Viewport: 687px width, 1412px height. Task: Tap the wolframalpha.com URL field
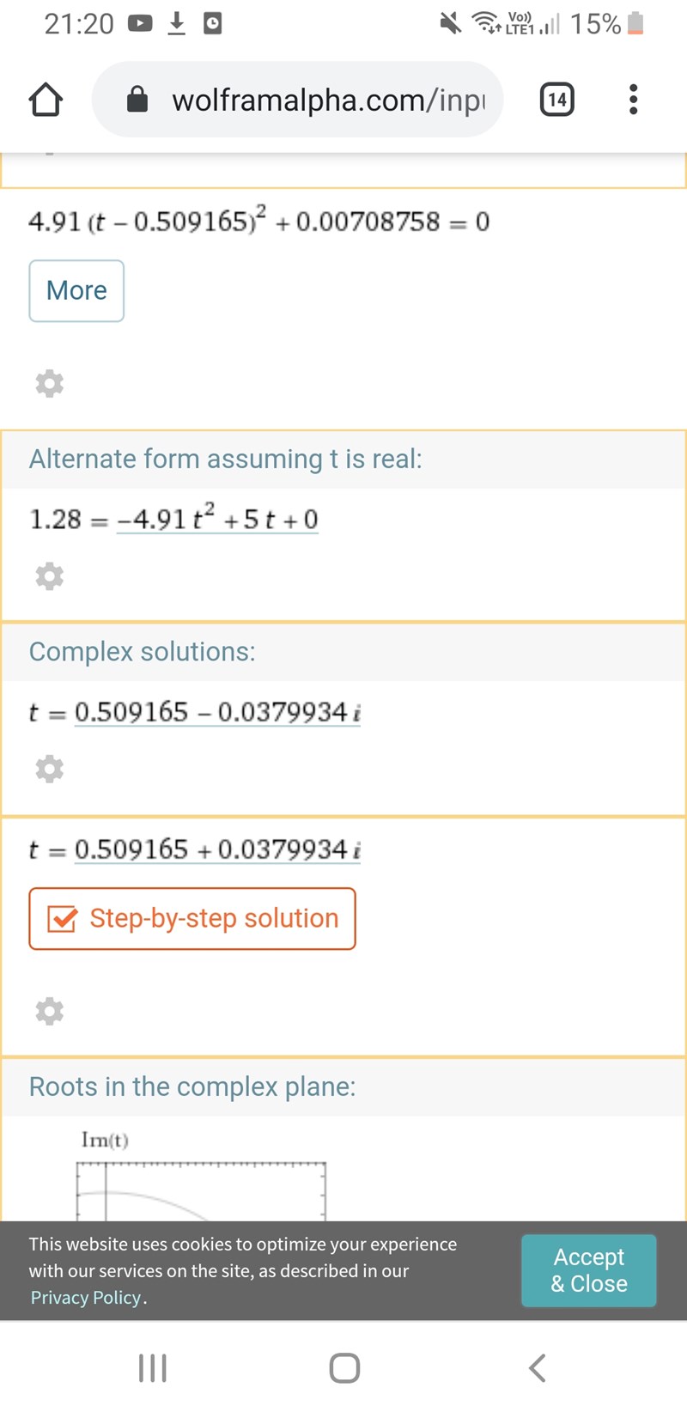click(326, 100)
